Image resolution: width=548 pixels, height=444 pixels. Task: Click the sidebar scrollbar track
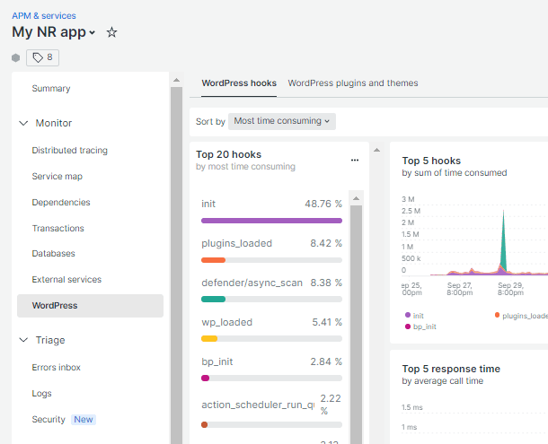[x=176, y=266]
